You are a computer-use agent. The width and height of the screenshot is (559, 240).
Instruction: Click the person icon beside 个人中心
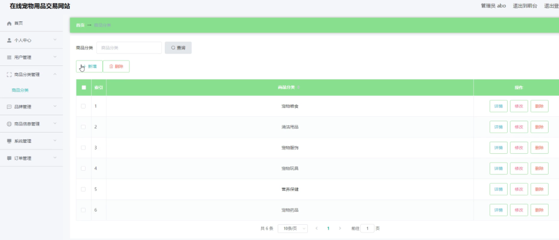(x=9, y=40)
